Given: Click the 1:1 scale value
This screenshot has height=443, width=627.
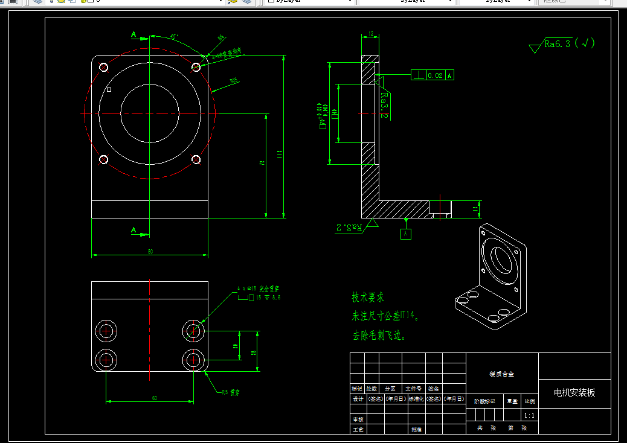Looking at the screenshot, I should coord(529,415).
